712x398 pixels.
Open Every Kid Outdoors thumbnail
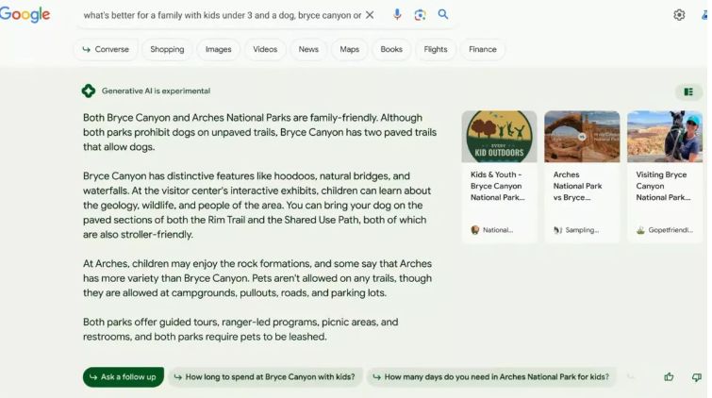499,137
